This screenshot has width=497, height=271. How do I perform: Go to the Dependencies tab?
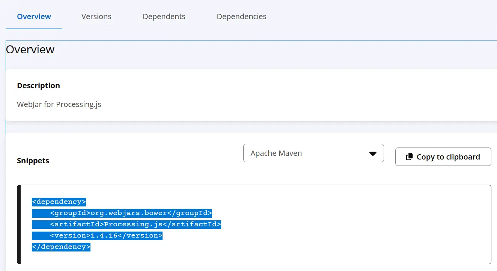pos(241,17)
